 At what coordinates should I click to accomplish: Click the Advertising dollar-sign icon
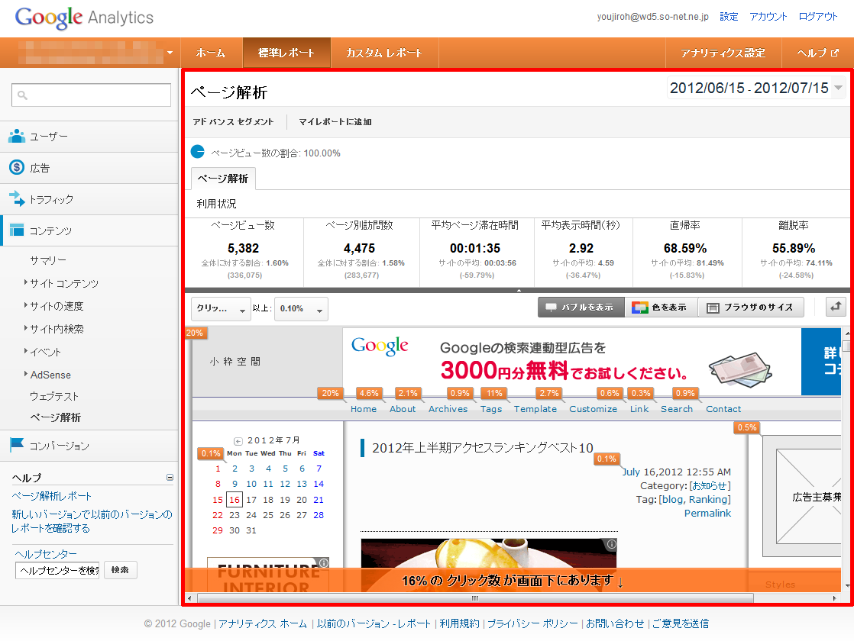(17, 168)
